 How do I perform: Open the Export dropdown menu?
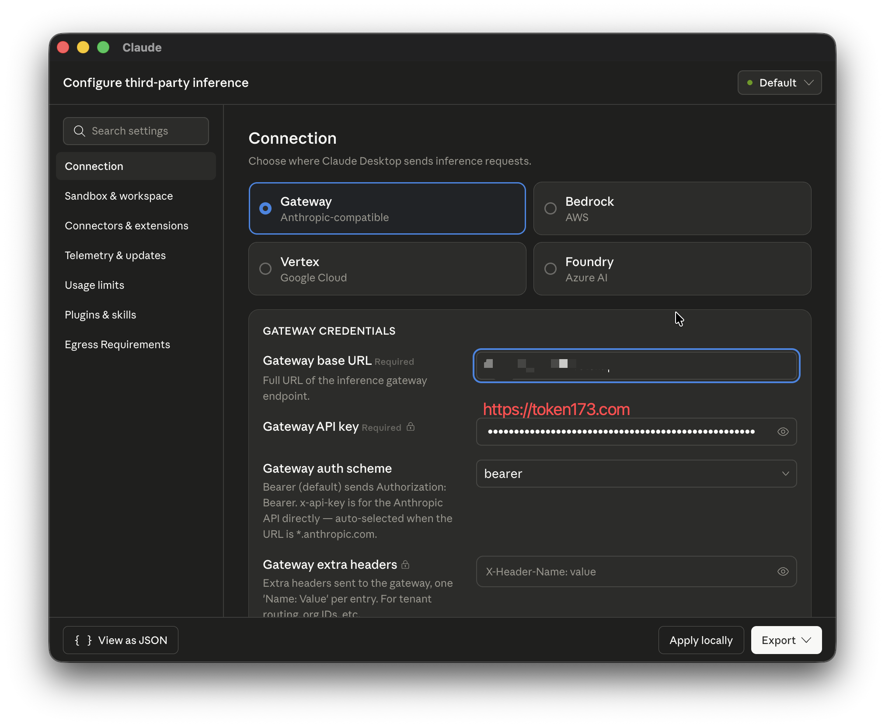tap(786, 640)
